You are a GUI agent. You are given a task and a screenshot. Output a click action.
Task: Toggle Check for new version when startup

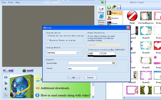point(48,36)
